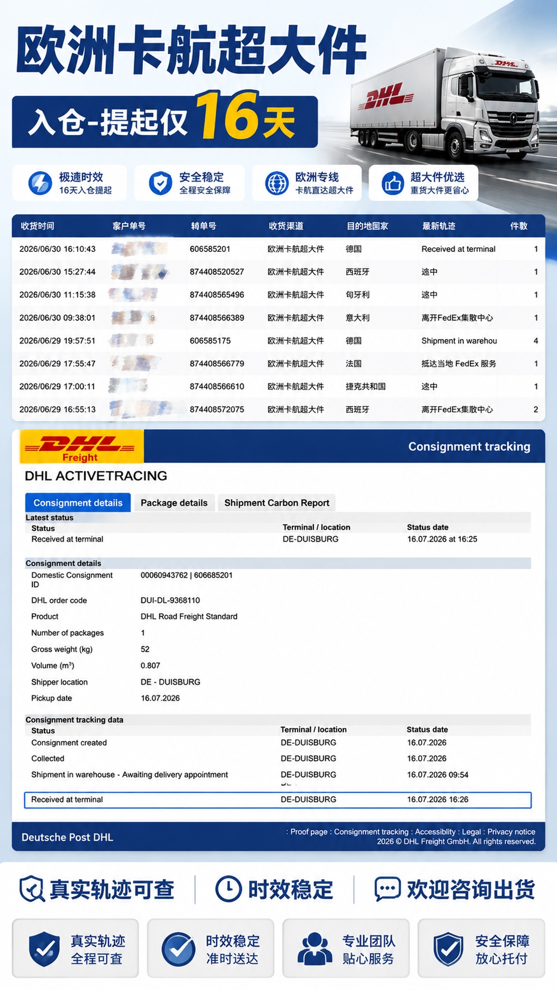Click the 客户单号 column header
Image resolution: width=557 pixels, height=990 pixels.
129,226
